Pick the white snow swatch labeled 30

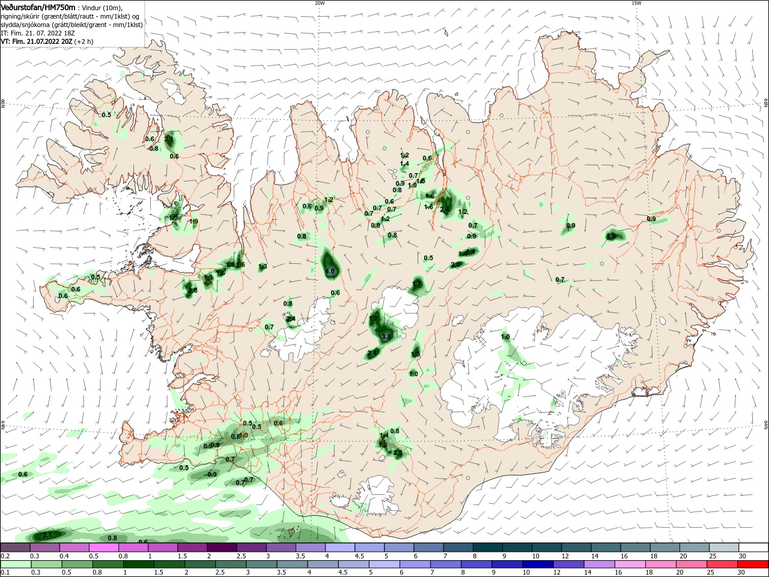(x=754, y=548)
